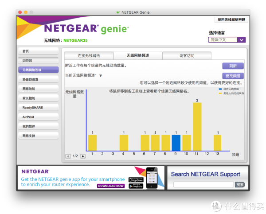Click the DOWNLOAD NOW banner button
Viewport: 266px width, 214px height.
111,186
